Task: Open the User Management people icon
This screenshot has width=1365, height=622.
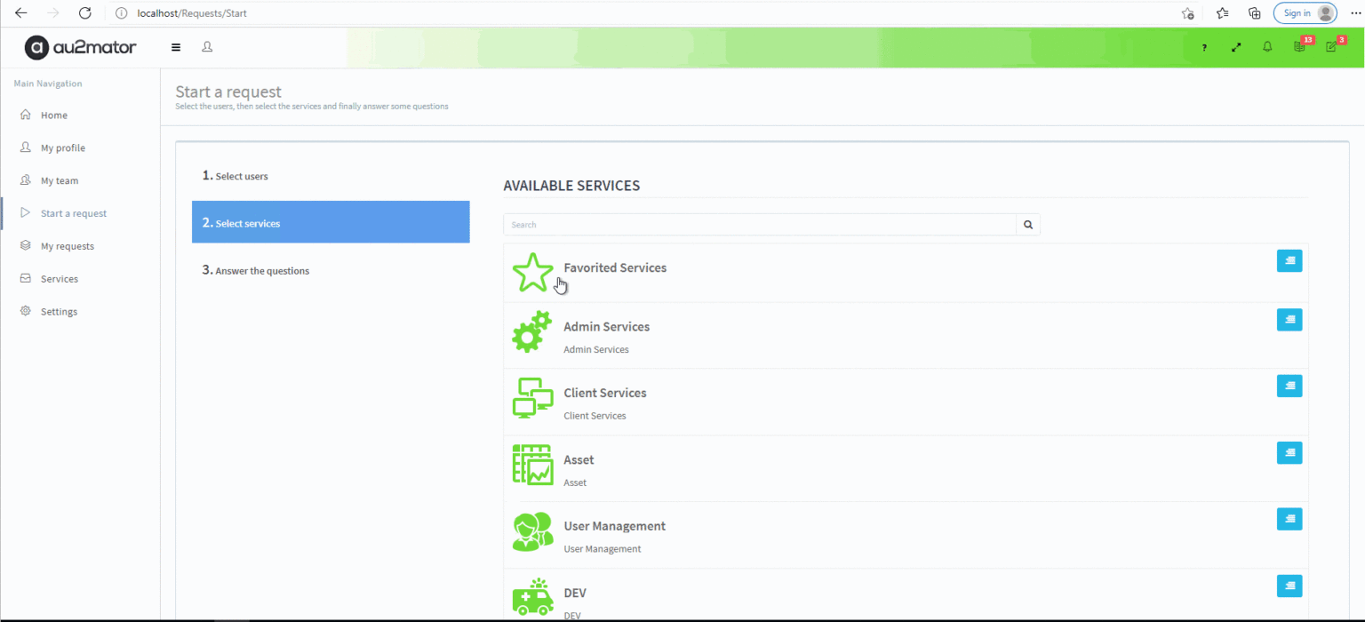Action: (531, 531)
